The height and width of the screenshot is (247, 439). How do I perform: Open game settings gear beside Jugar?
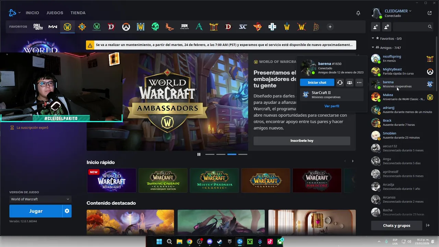pos(67,211)
